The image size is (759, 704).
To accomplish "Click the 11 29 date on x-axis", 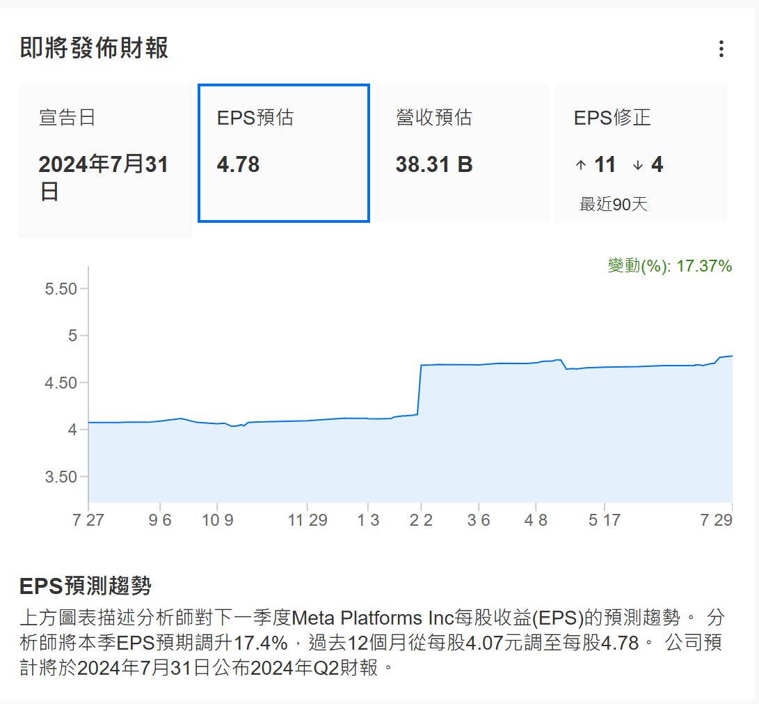I will pyautogui.click(x=307, y=521).
